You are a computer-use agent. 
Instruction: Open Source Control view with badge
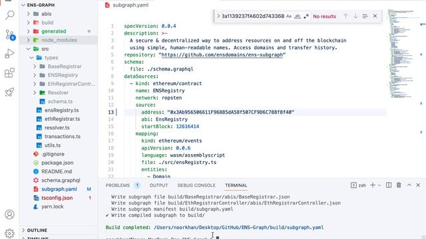pyautogui.click(x=10, y=35)
